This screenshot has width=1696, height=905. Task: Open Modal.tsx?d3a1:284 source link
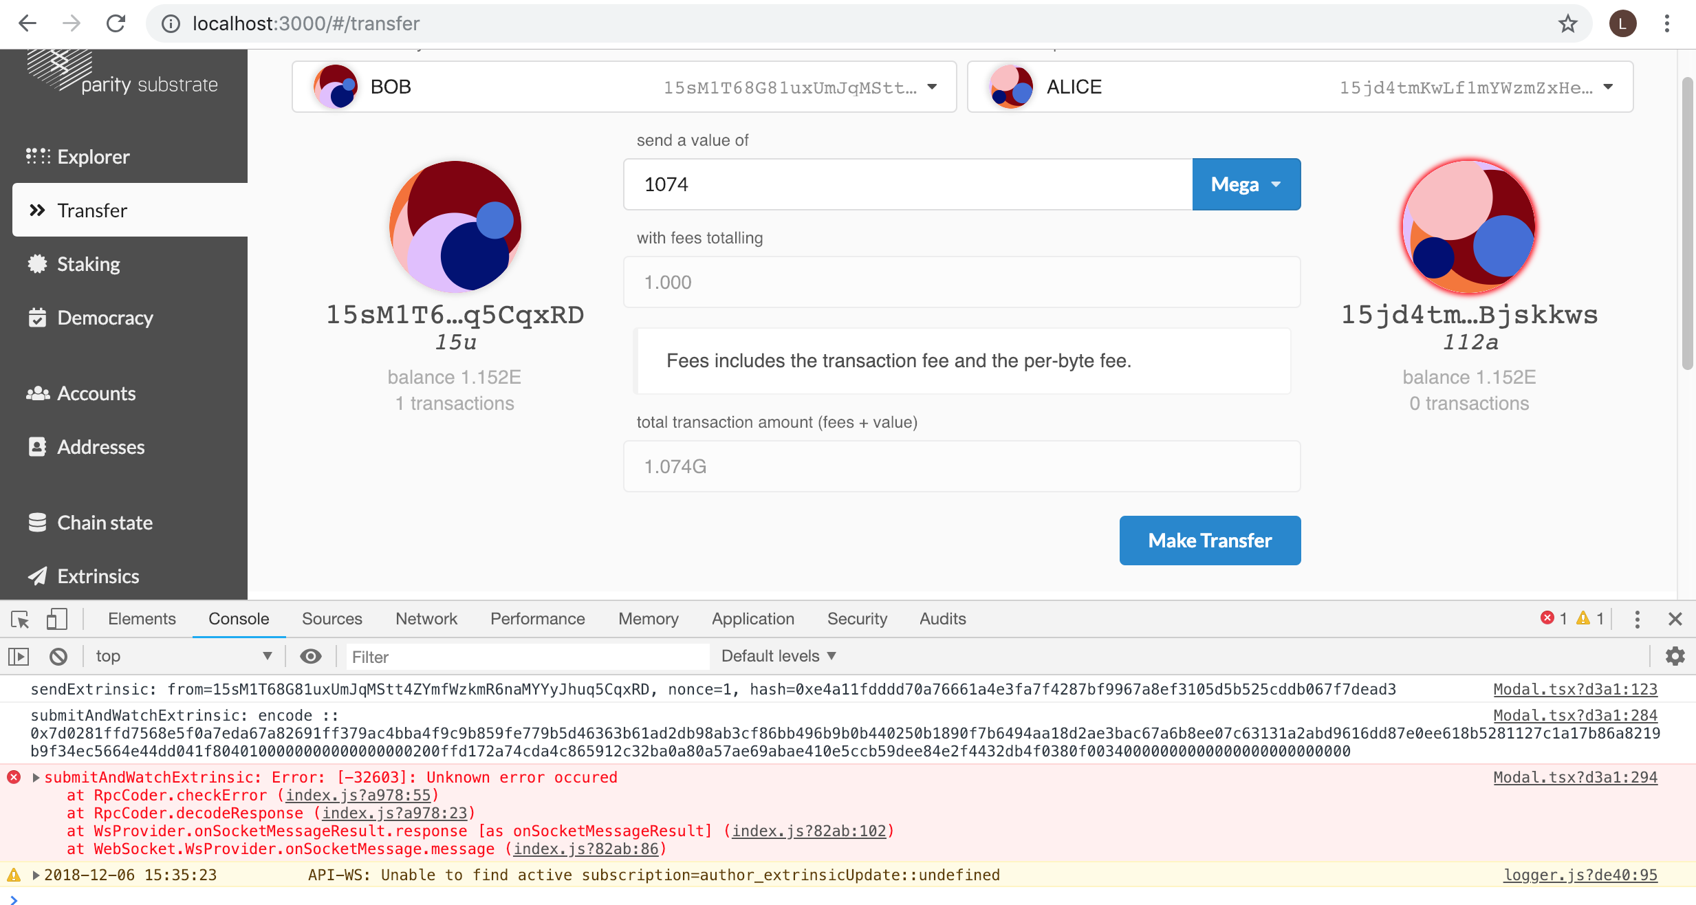pyautogui.click(x=1575, y=715)
